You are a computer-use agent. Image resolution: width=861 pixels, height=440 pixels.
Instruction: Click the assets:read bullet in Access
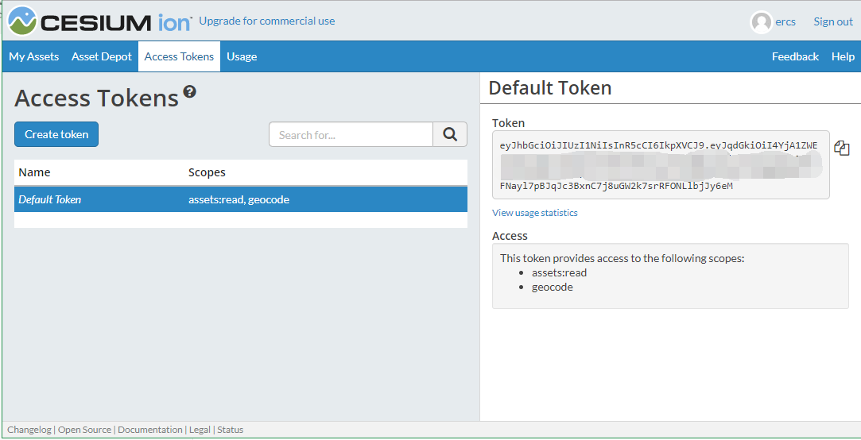tap(559, 272)
